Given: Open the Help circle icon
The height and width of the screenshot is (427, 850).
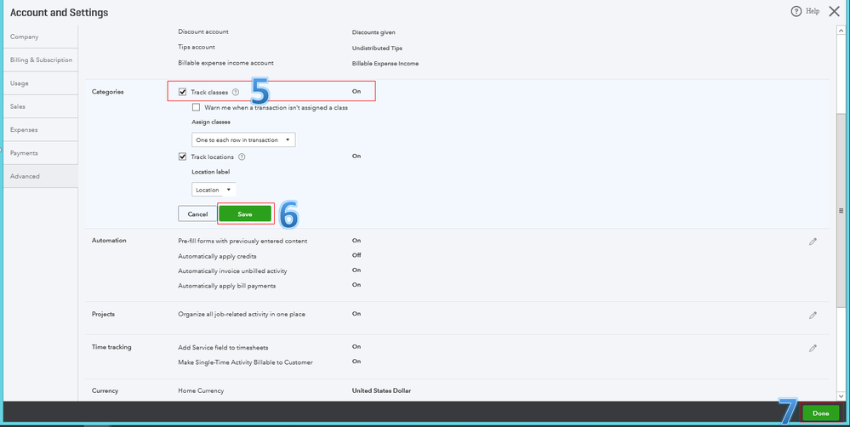Looking at the screenshot, I should (x=796, y=11).
